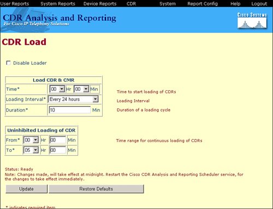Click the Restore Defaults button
The height and width of the screenshot is (209, 273).
coord(96,189)
